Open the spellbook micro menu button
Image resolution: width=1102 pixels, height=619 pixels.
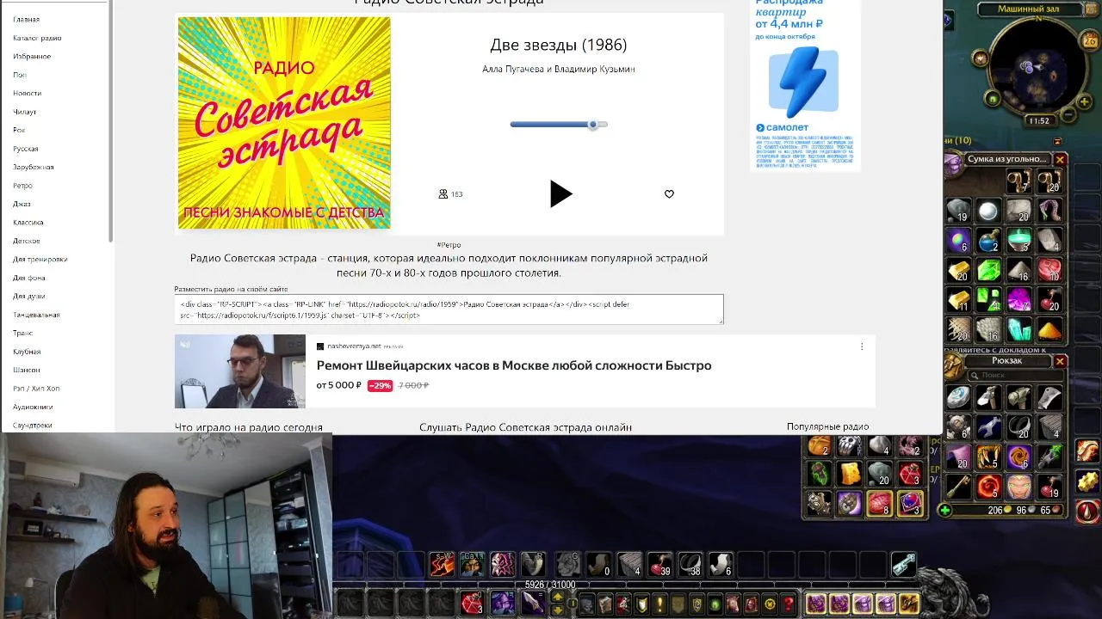pyautogui.click(x=605, y=603)
